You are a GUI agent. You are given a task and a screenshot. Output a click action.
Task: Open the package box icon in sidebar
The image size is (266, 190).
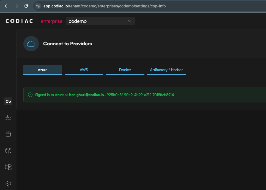(x=8, y=134)
